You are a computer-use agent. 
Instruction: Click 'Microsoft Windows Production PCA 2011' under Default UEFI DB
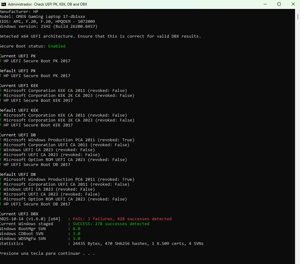click(x=49, y=179)
